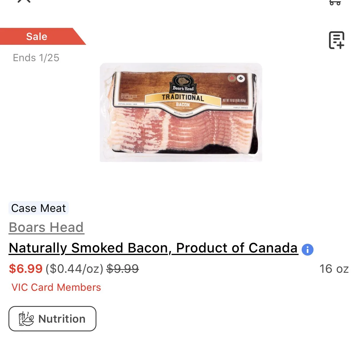Image resolution: width=362 pixels, height=337 pixels.
Task: Tap the maple leaf badges on the package
Action: (x=236, y=78)
